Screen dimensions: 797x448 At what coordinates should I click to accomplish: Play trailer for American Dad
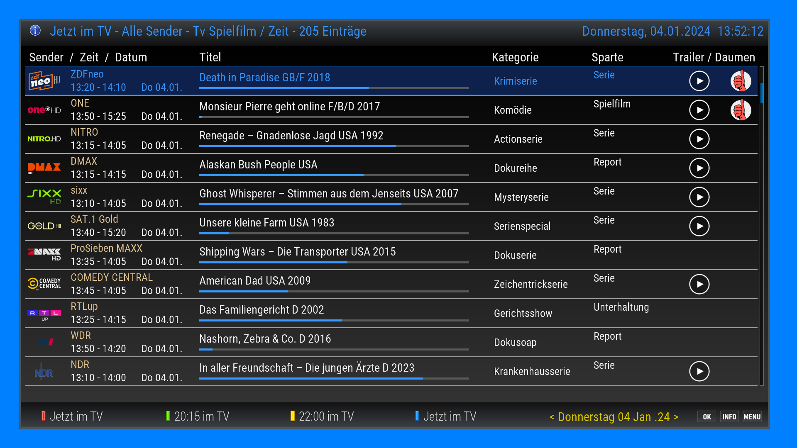pos(699,284)
